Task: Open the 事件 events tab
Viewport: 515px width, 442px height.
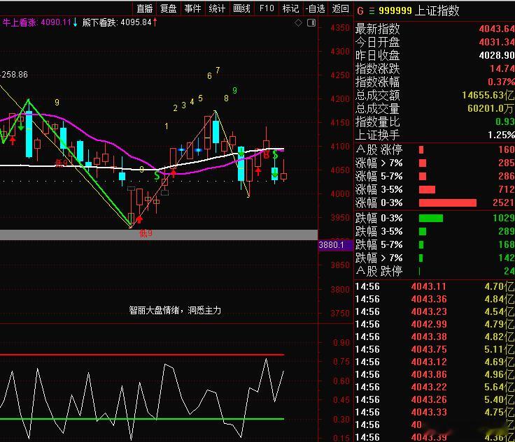Action: coord(192,8)
